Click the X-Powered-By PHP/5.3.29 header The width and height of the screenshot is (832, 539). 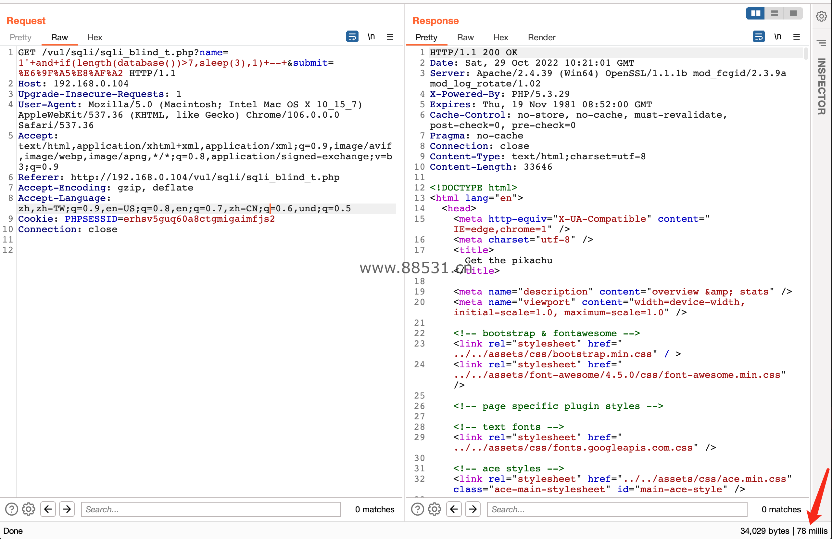[499, 94]
